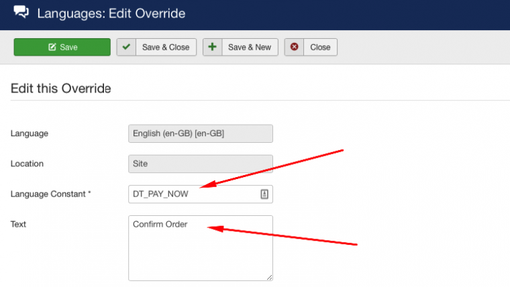Viewport: 510px width, 287px height.
Task: Click the Save & Close button
Action: (156, 47)
